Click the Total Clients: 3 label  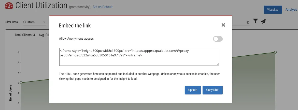coord(25,35)
